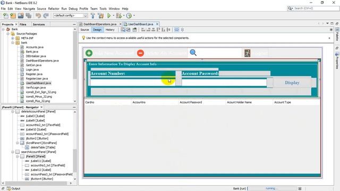
Task: Open the Palette side panel
Action: click(337, 34)
